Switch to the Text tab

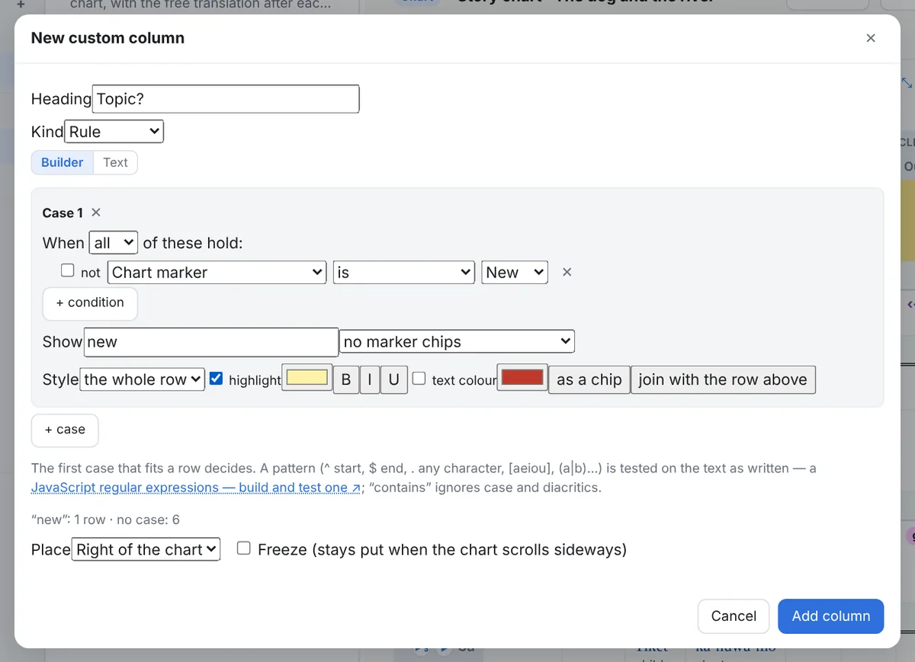click(x=115, y=162)
